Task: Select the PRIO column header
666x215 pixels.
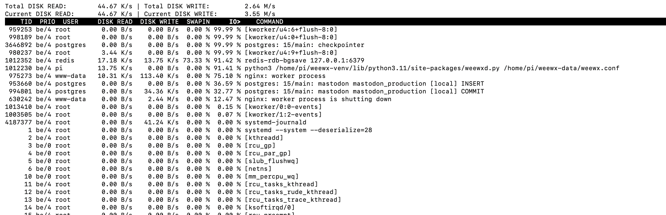Action: click(47, 22)
